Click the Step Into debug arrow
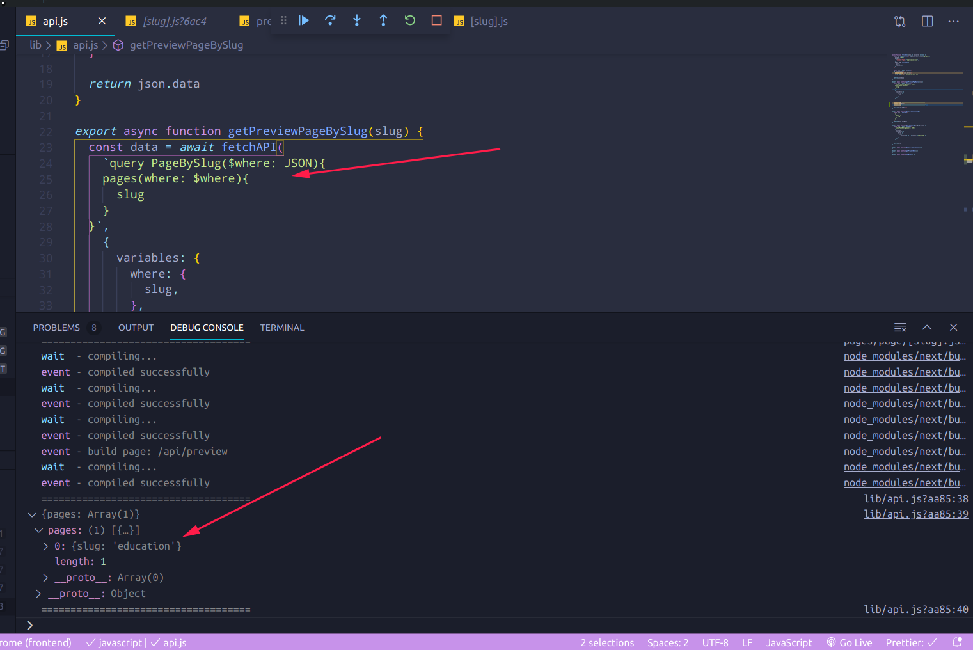 [x=357, y=20]
